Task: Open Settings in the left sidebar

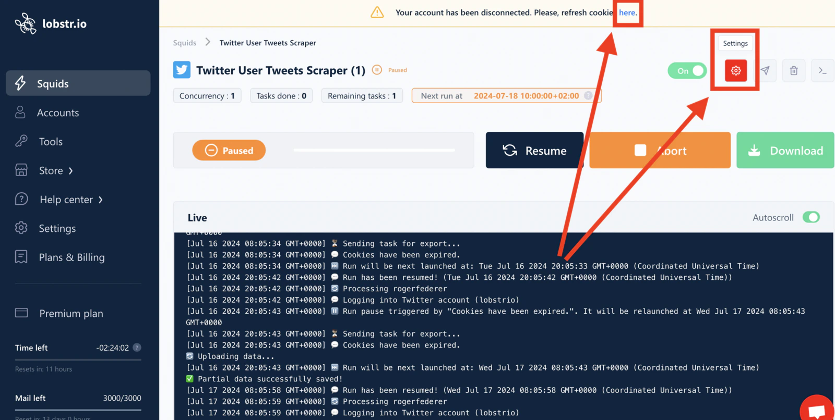Action: point(57,228)
